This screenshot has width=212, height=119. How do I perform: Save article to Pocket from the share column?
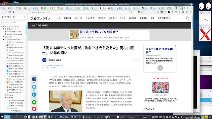(x=34, y=109)
